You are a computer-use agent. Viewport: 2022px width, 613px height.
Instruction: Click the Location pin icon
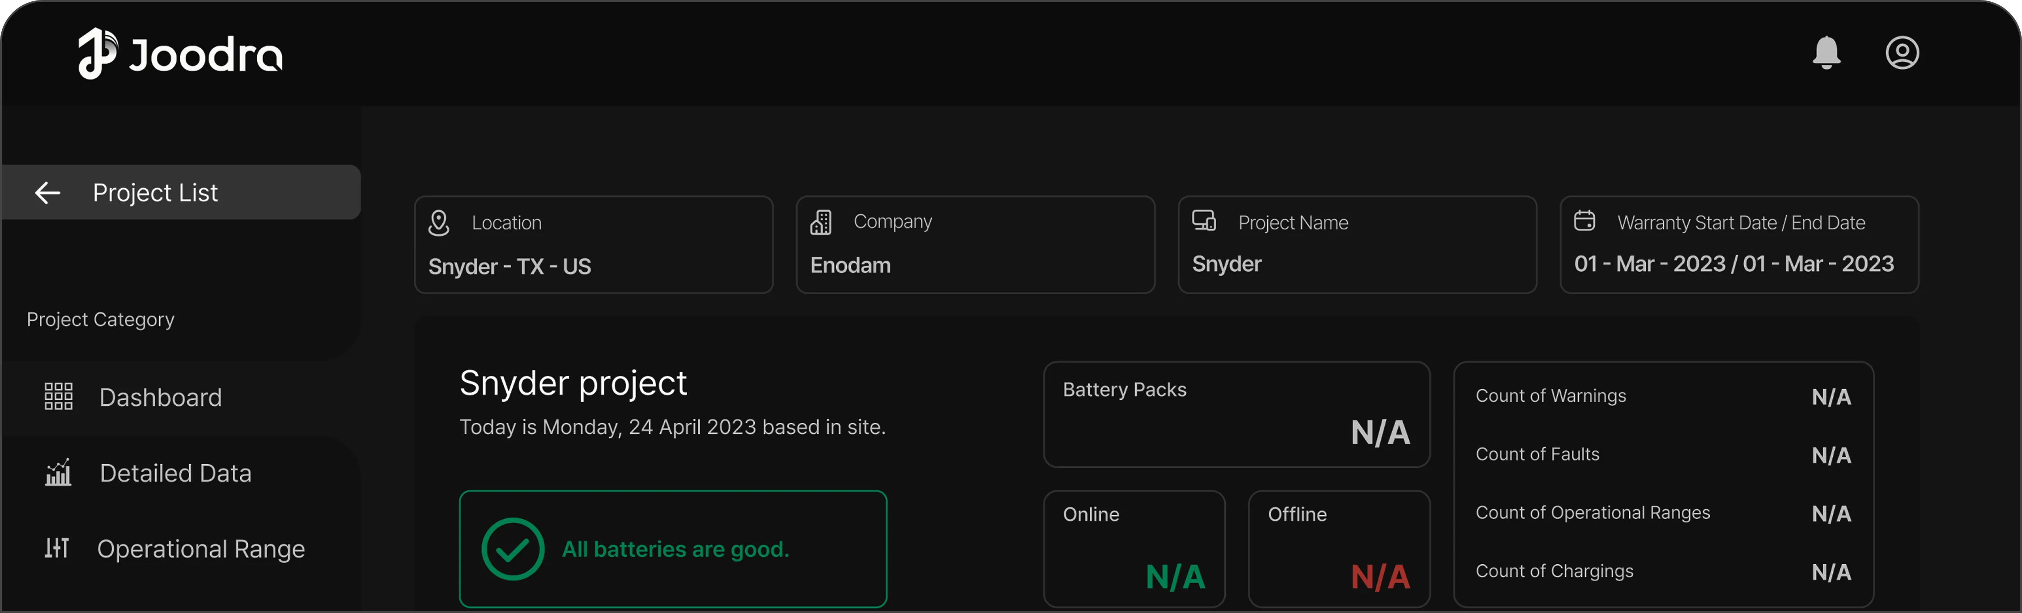click(439, 223)
